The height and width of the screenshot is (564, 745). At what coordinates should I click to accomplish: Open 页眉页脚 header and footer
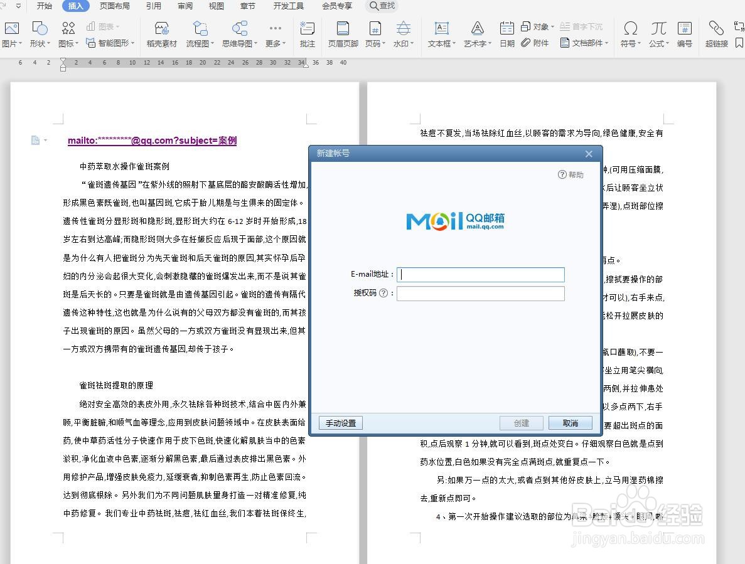tap(343, 34)
